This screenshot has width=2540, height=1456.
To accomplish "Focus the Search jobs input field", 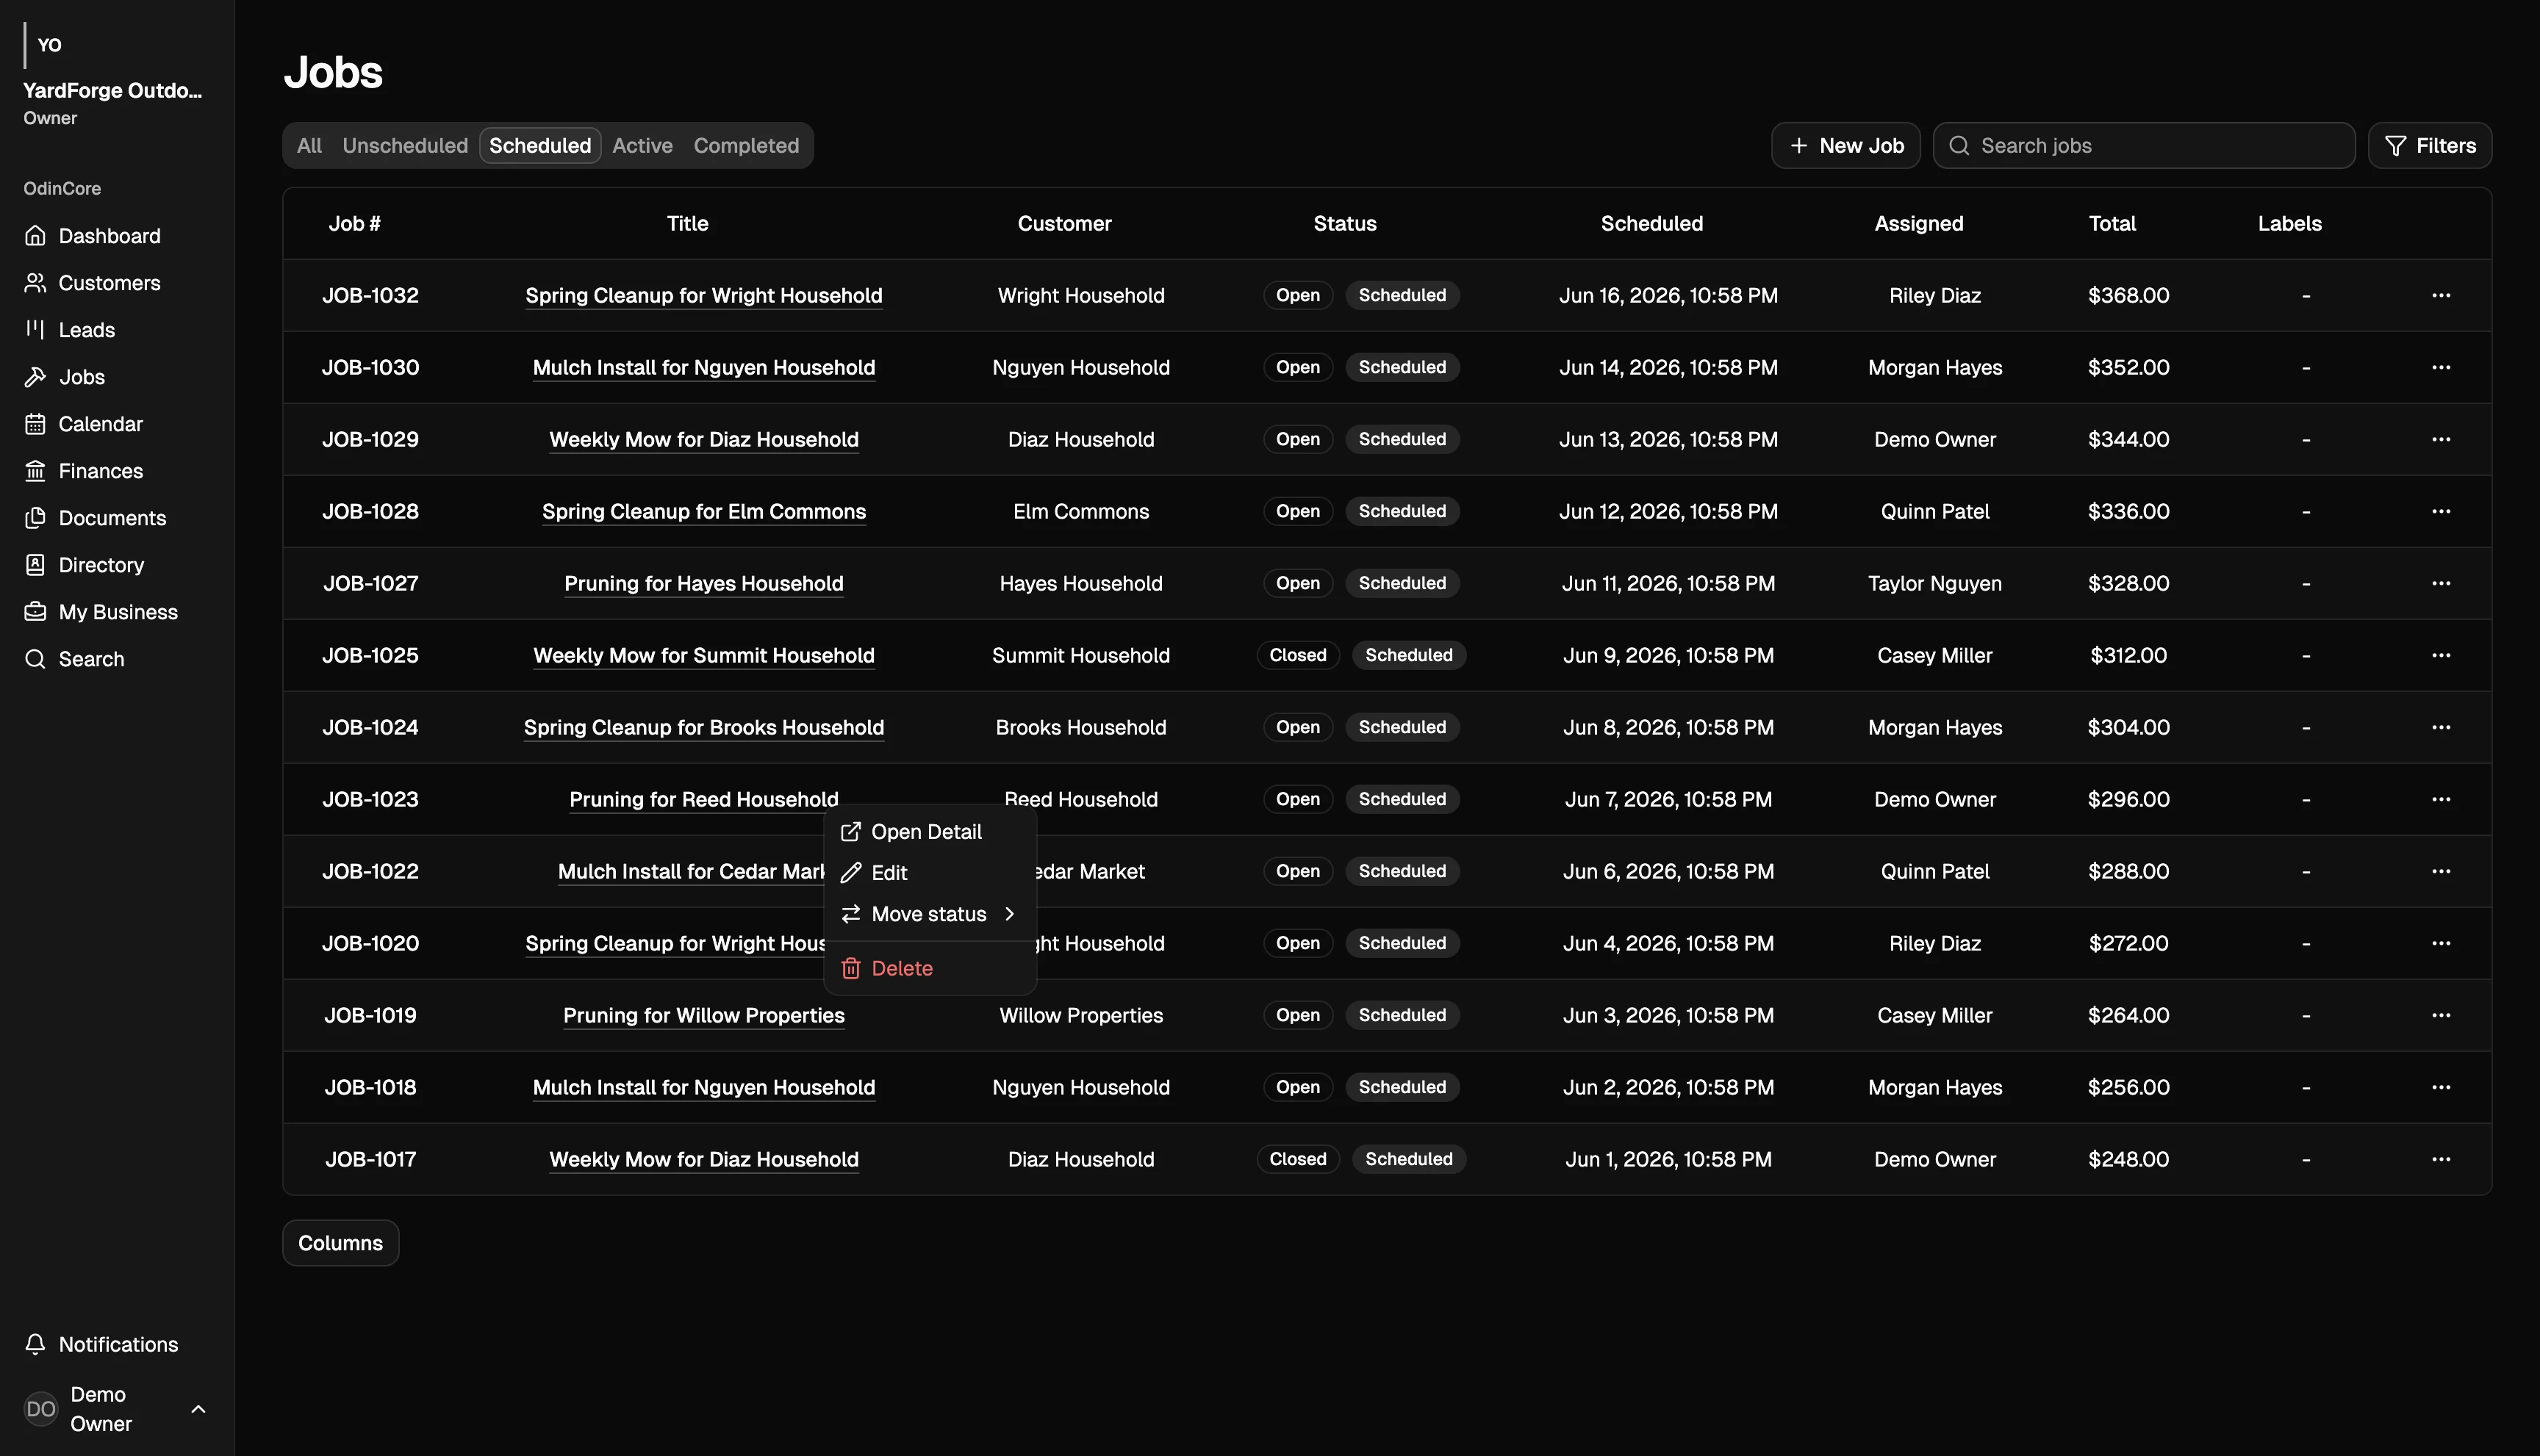I will (2144, 146).
